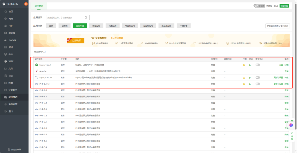Select the 一键部署 category filter
This screenshot has height=153, width=297.
click(x=184, y=26)
